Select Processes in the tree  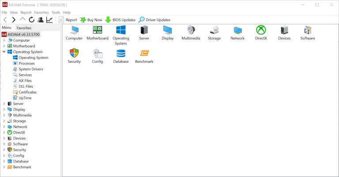[x=24, y=63]
